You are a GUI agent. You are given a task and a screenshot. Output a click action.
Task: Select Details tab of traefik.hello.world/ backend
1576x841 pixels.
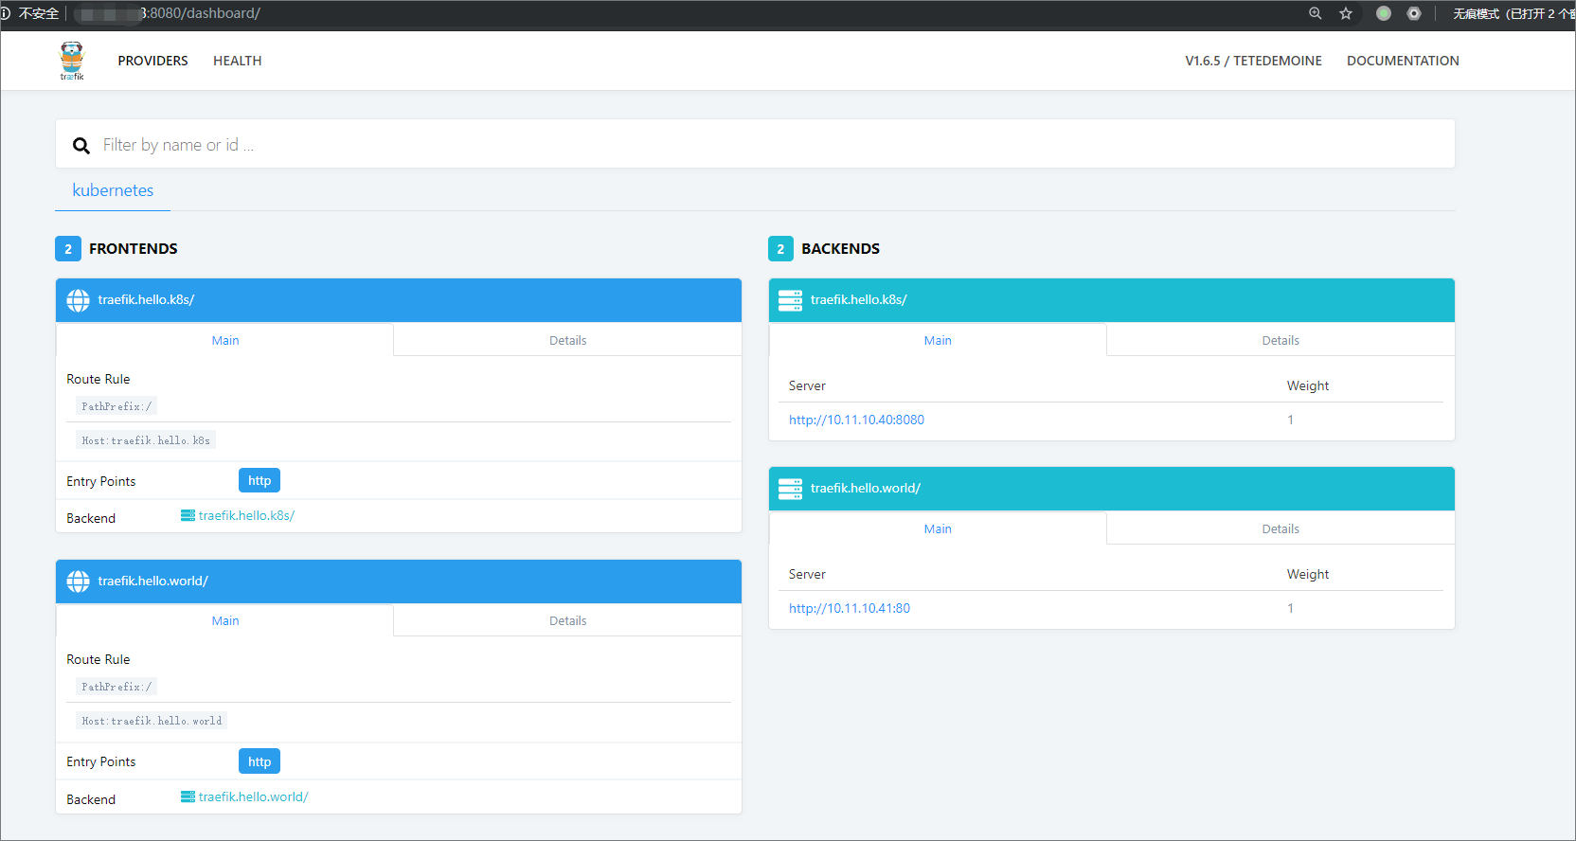pyautogui.click(x=1280, y=528)
